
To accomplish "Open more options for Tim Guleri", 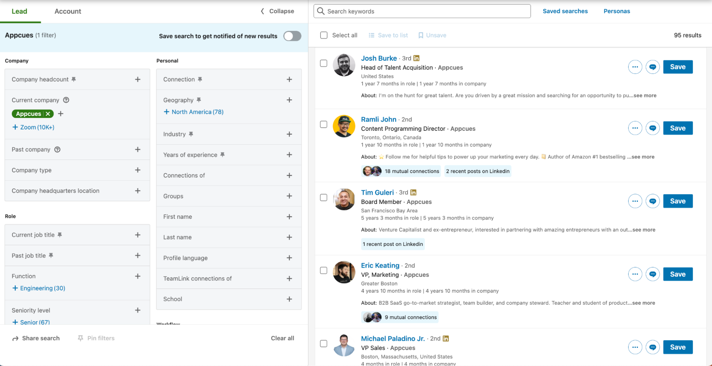I will [635, 201].
